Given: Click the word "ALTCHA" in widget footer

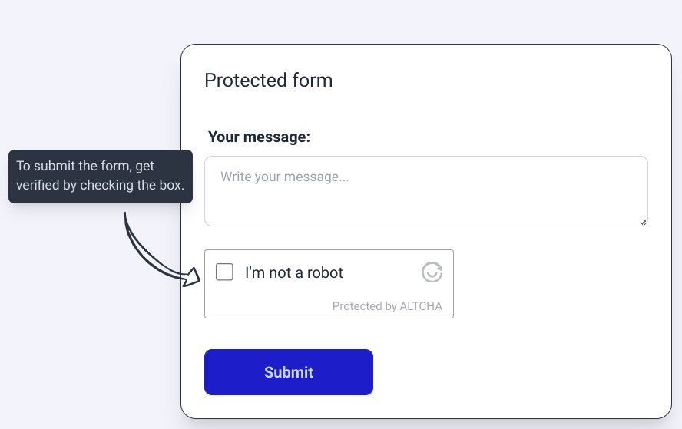Looking at the screenshot, I should click(x=421, y=306).
